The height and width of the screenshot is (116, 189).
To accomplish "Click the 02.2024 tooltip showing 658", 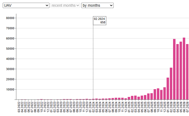I will click(x=100, y=21).
